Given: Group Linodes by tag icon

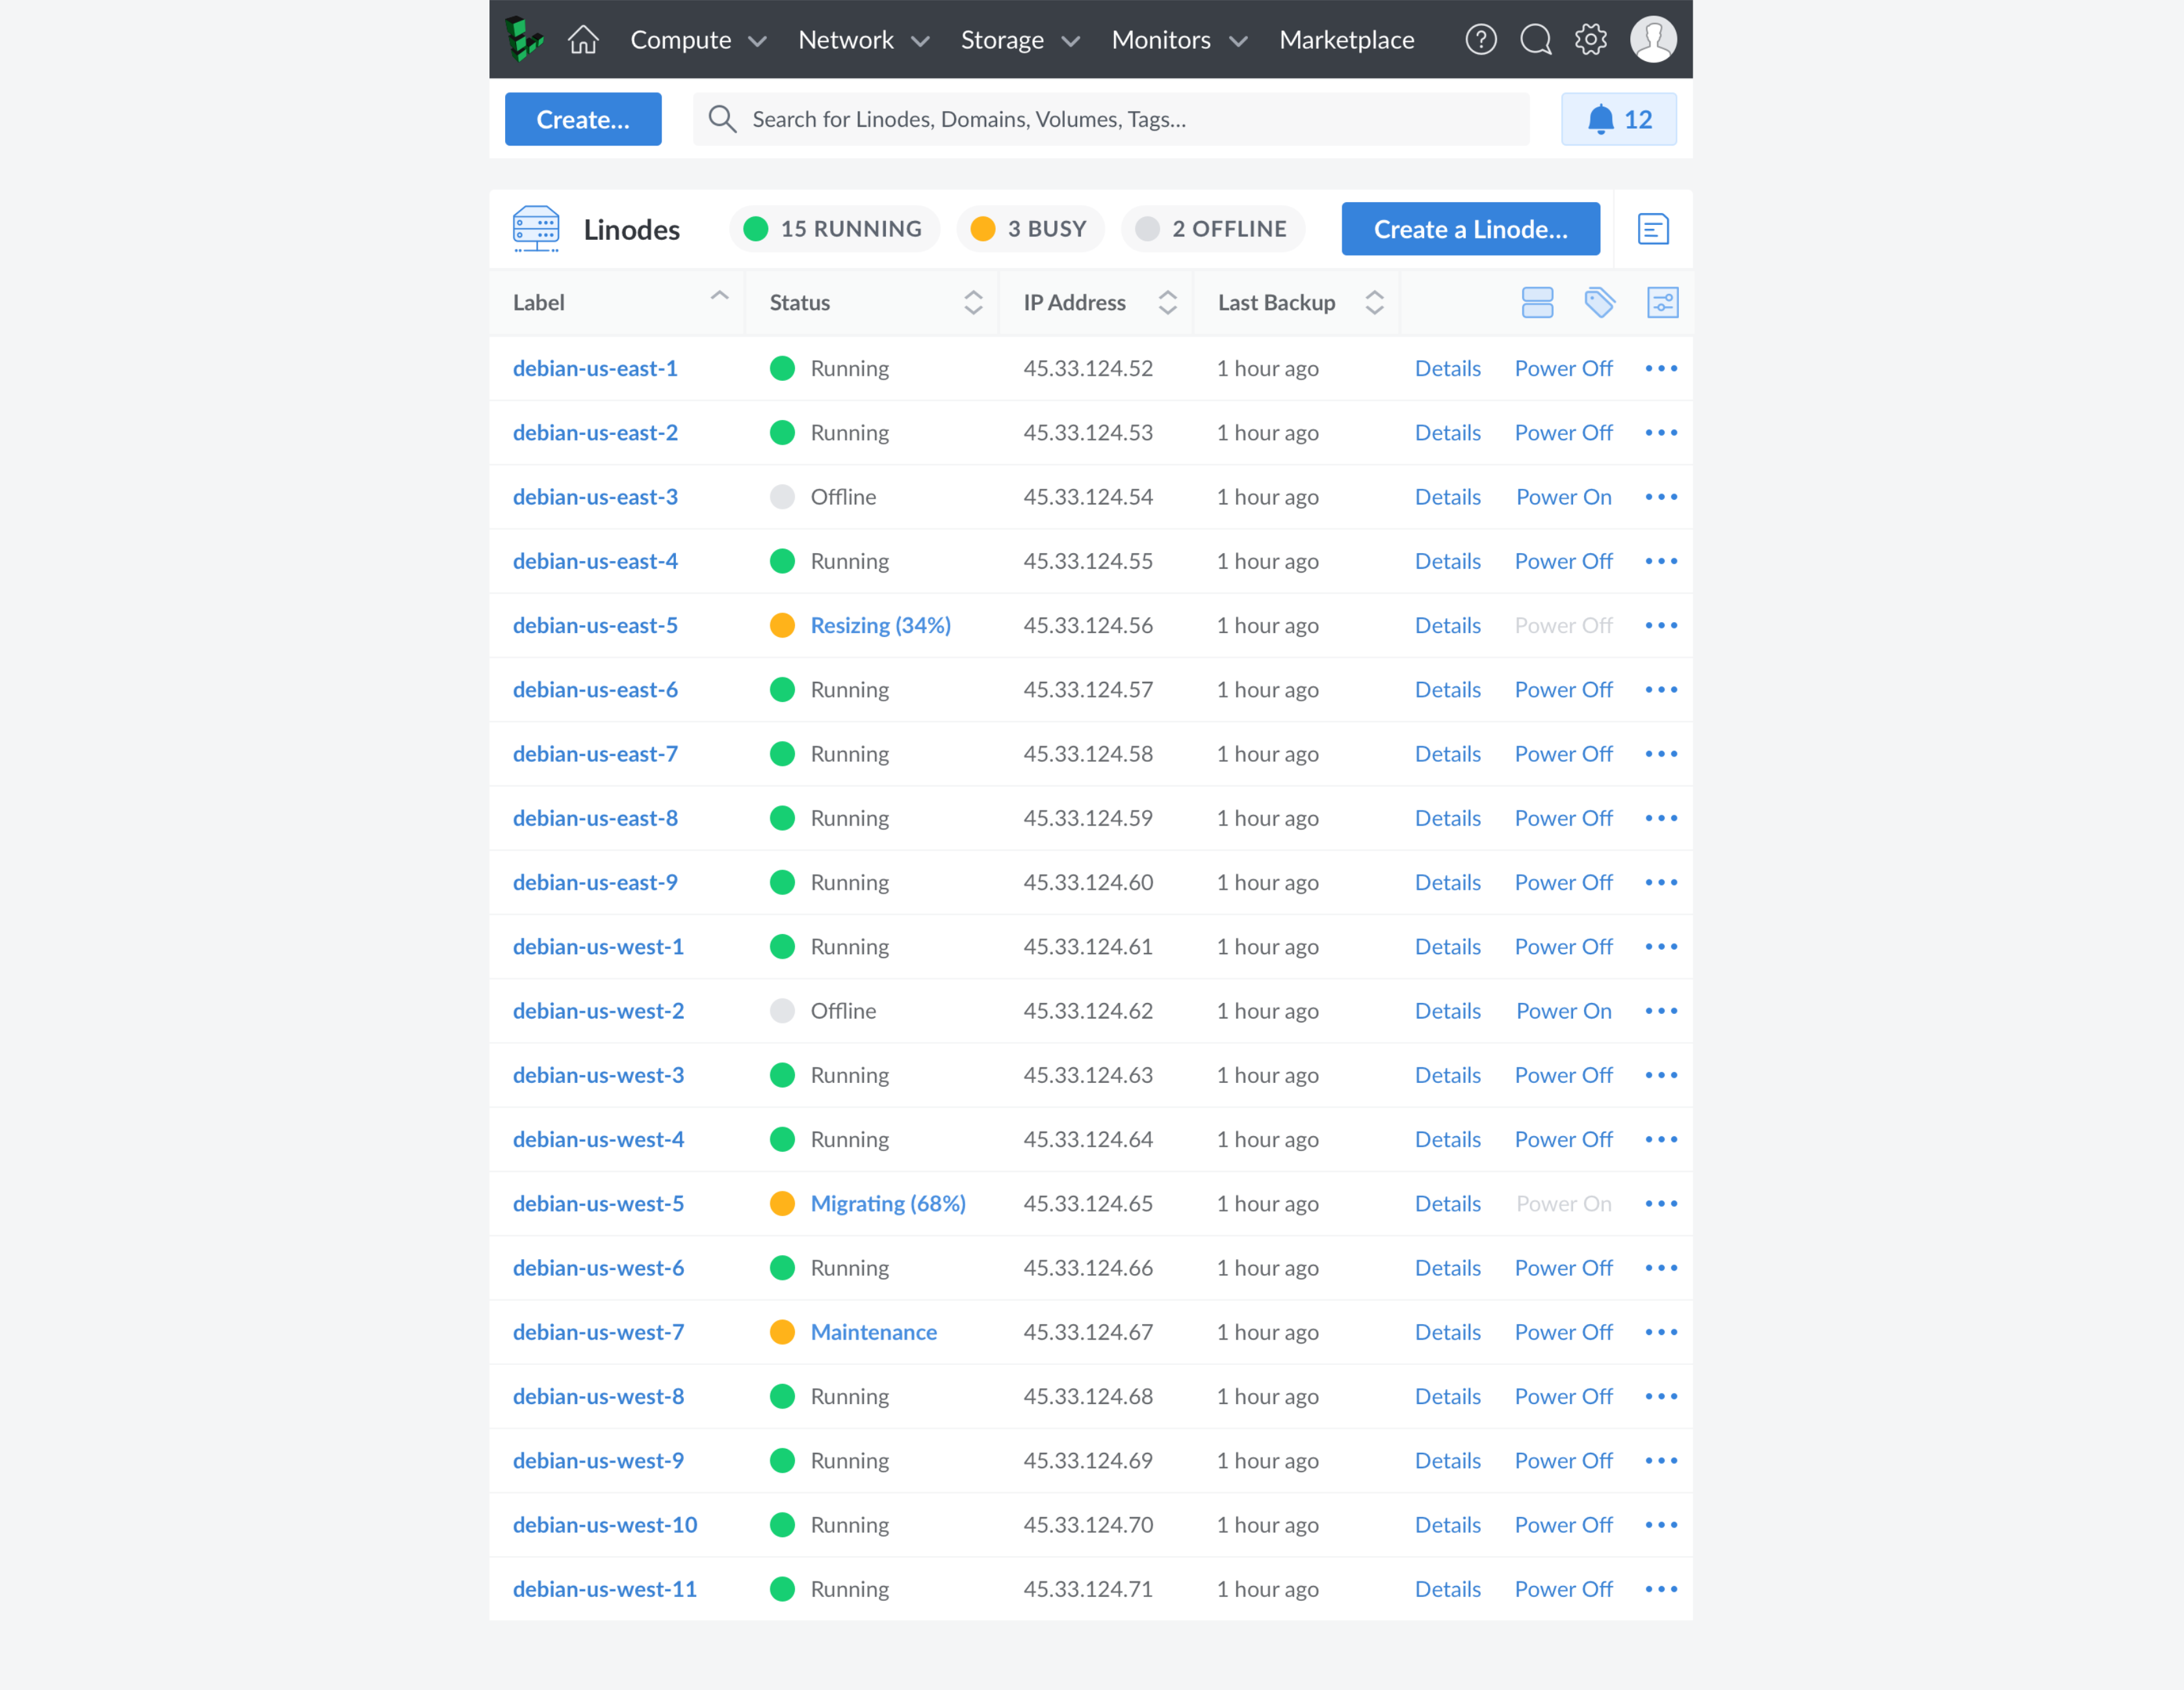Looking at the screenshot, I should click(1599, 302).
